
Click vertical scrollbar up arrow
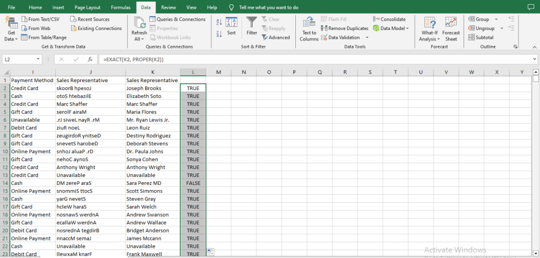(x=535, y=72)
